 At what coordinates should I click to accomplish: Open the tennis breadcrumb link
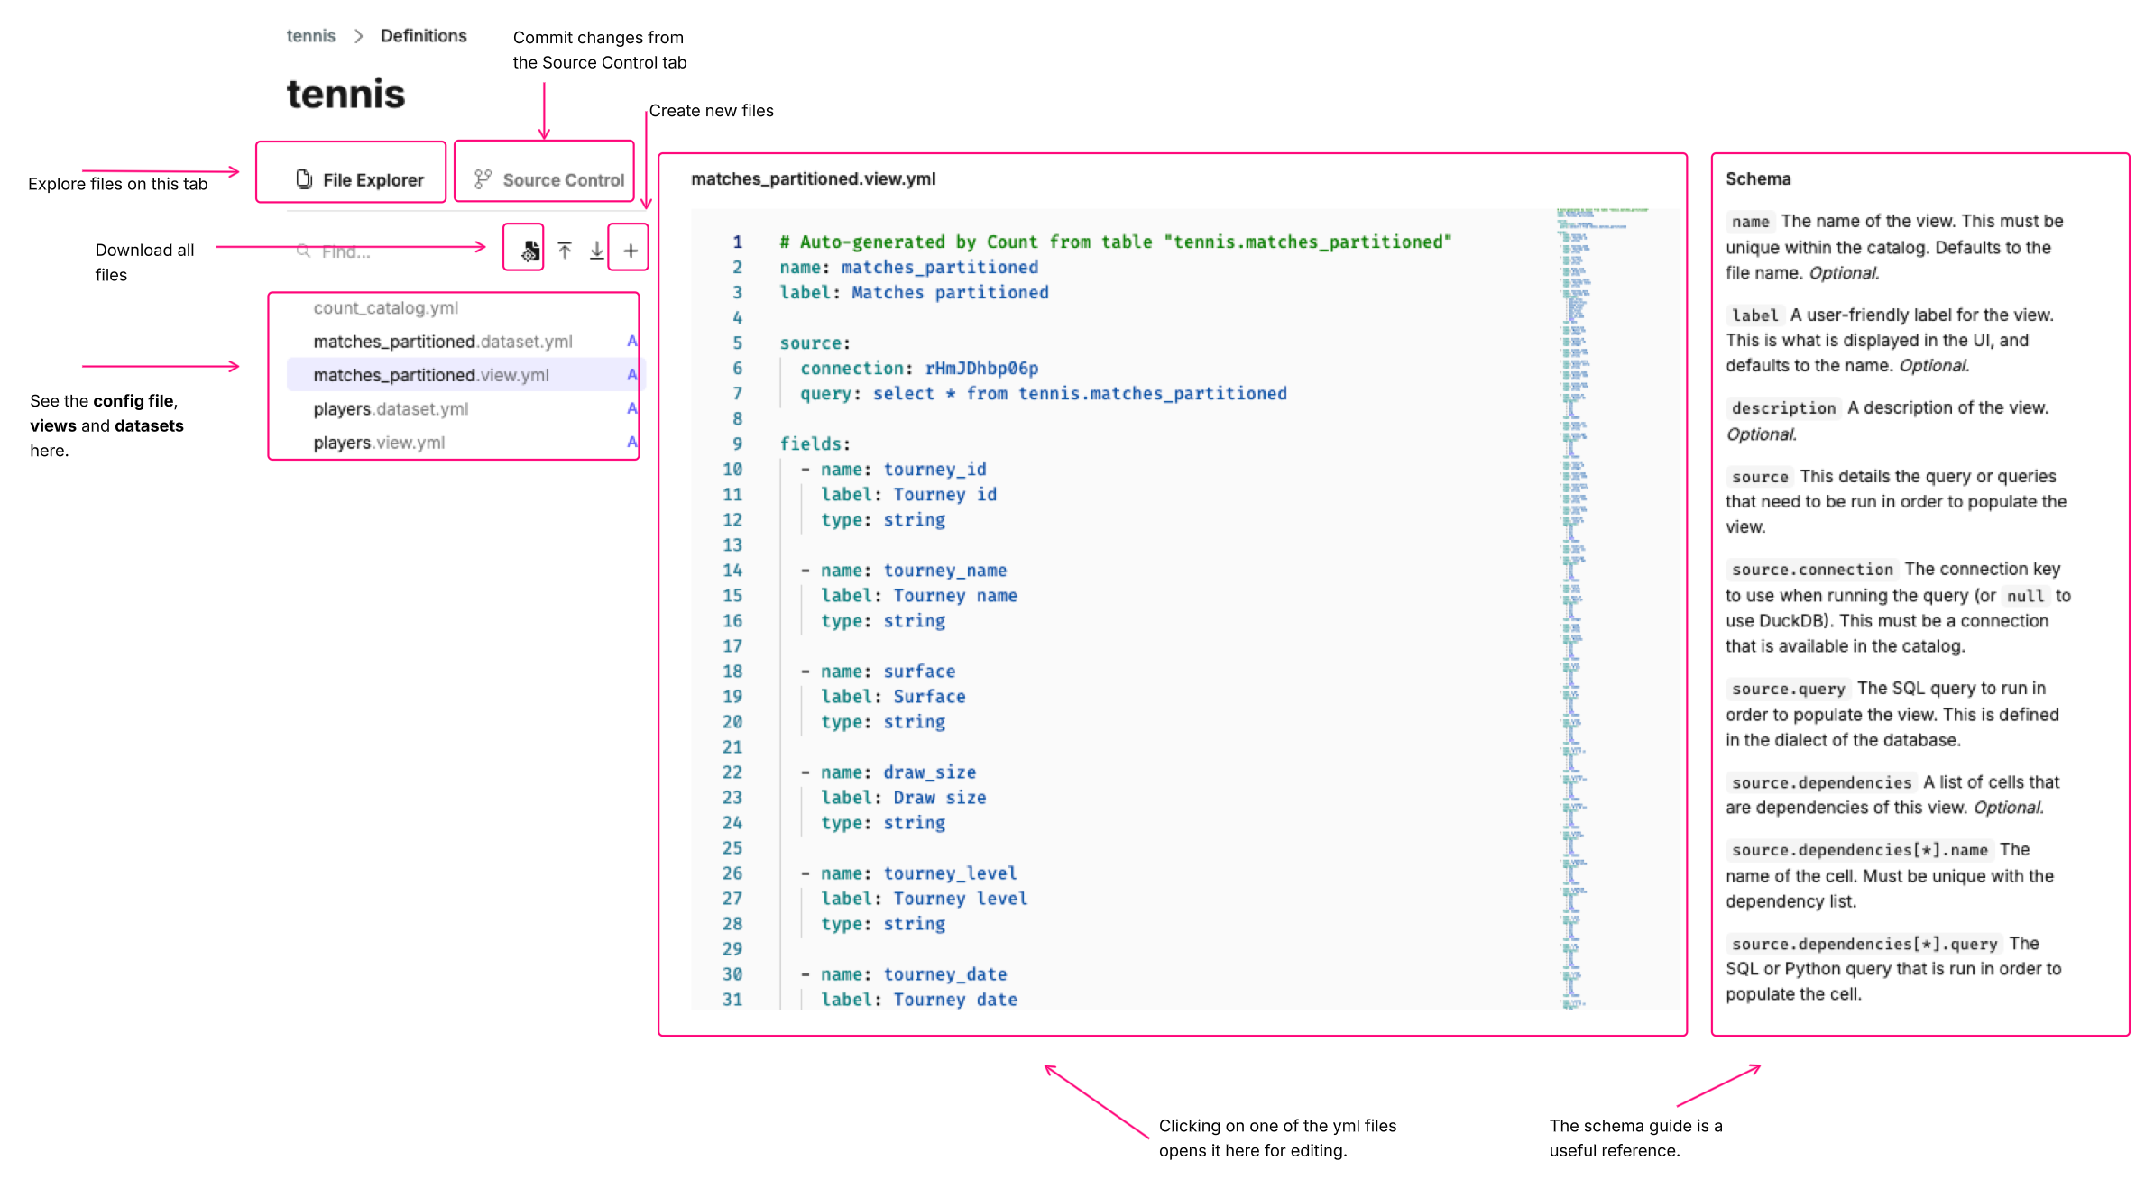(310, 36)
